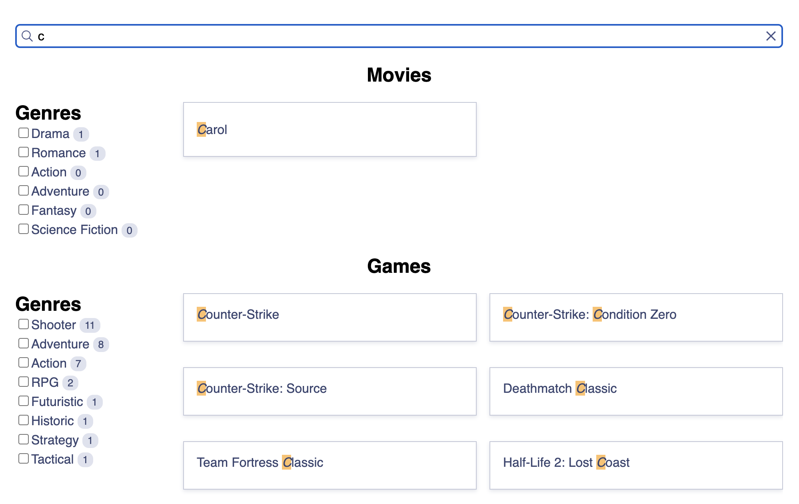799x504 pixels.
Task: Toggle the Games Action checkbox with count 7
Action: (x=24, y=362)
